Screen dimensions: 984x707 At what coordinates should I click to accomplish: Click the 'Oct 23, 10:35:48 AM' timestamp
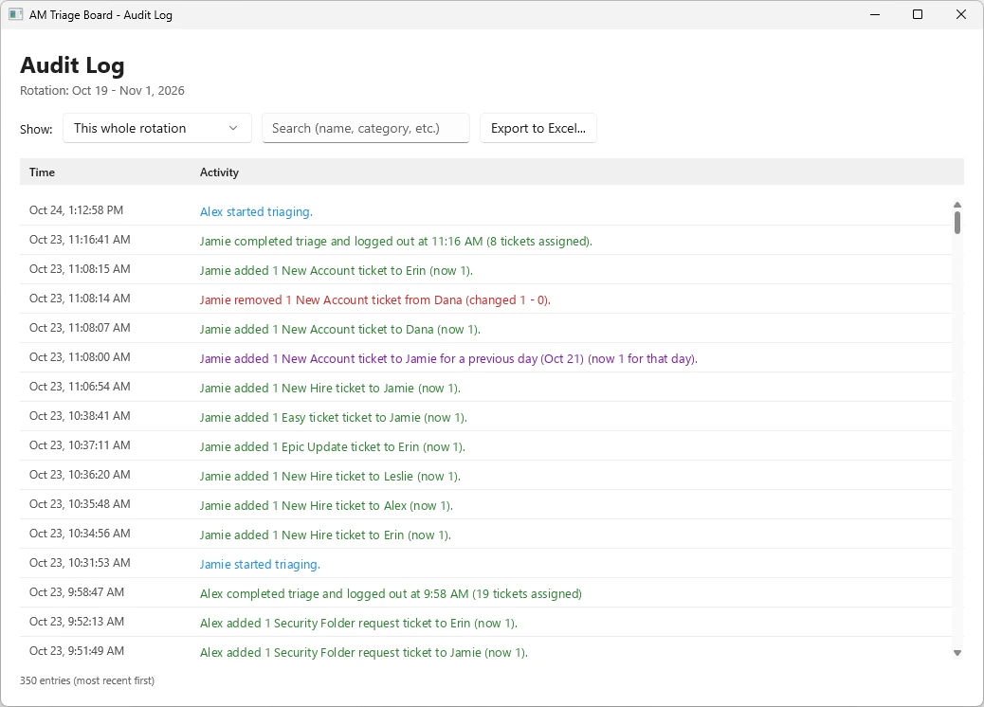coord(80,505)
